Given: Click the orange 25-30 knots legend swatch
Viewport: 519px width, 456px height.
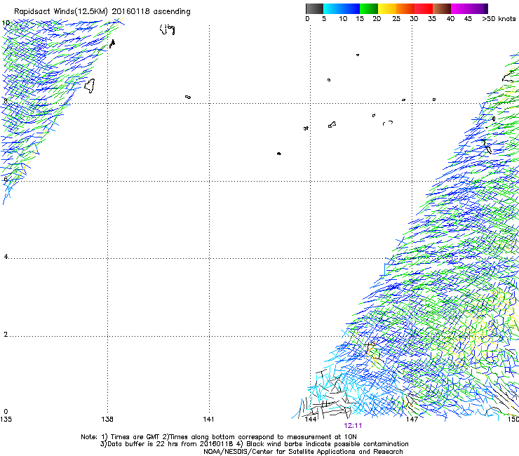Looking at the screenshot, I should coord(405,8).
